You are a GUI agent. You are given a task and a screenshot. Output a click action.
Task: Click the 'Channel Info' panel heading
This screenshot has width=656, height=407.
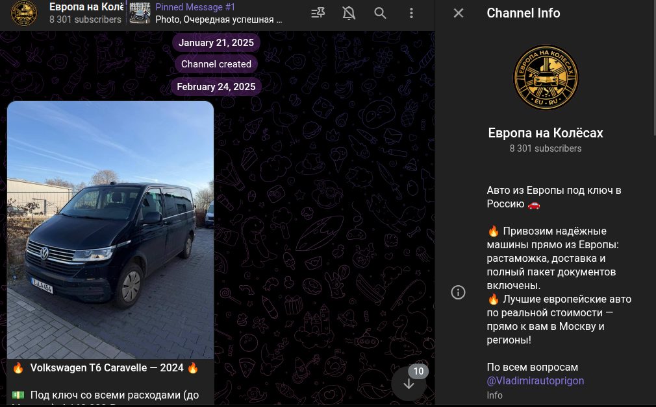tap(524, 13)
